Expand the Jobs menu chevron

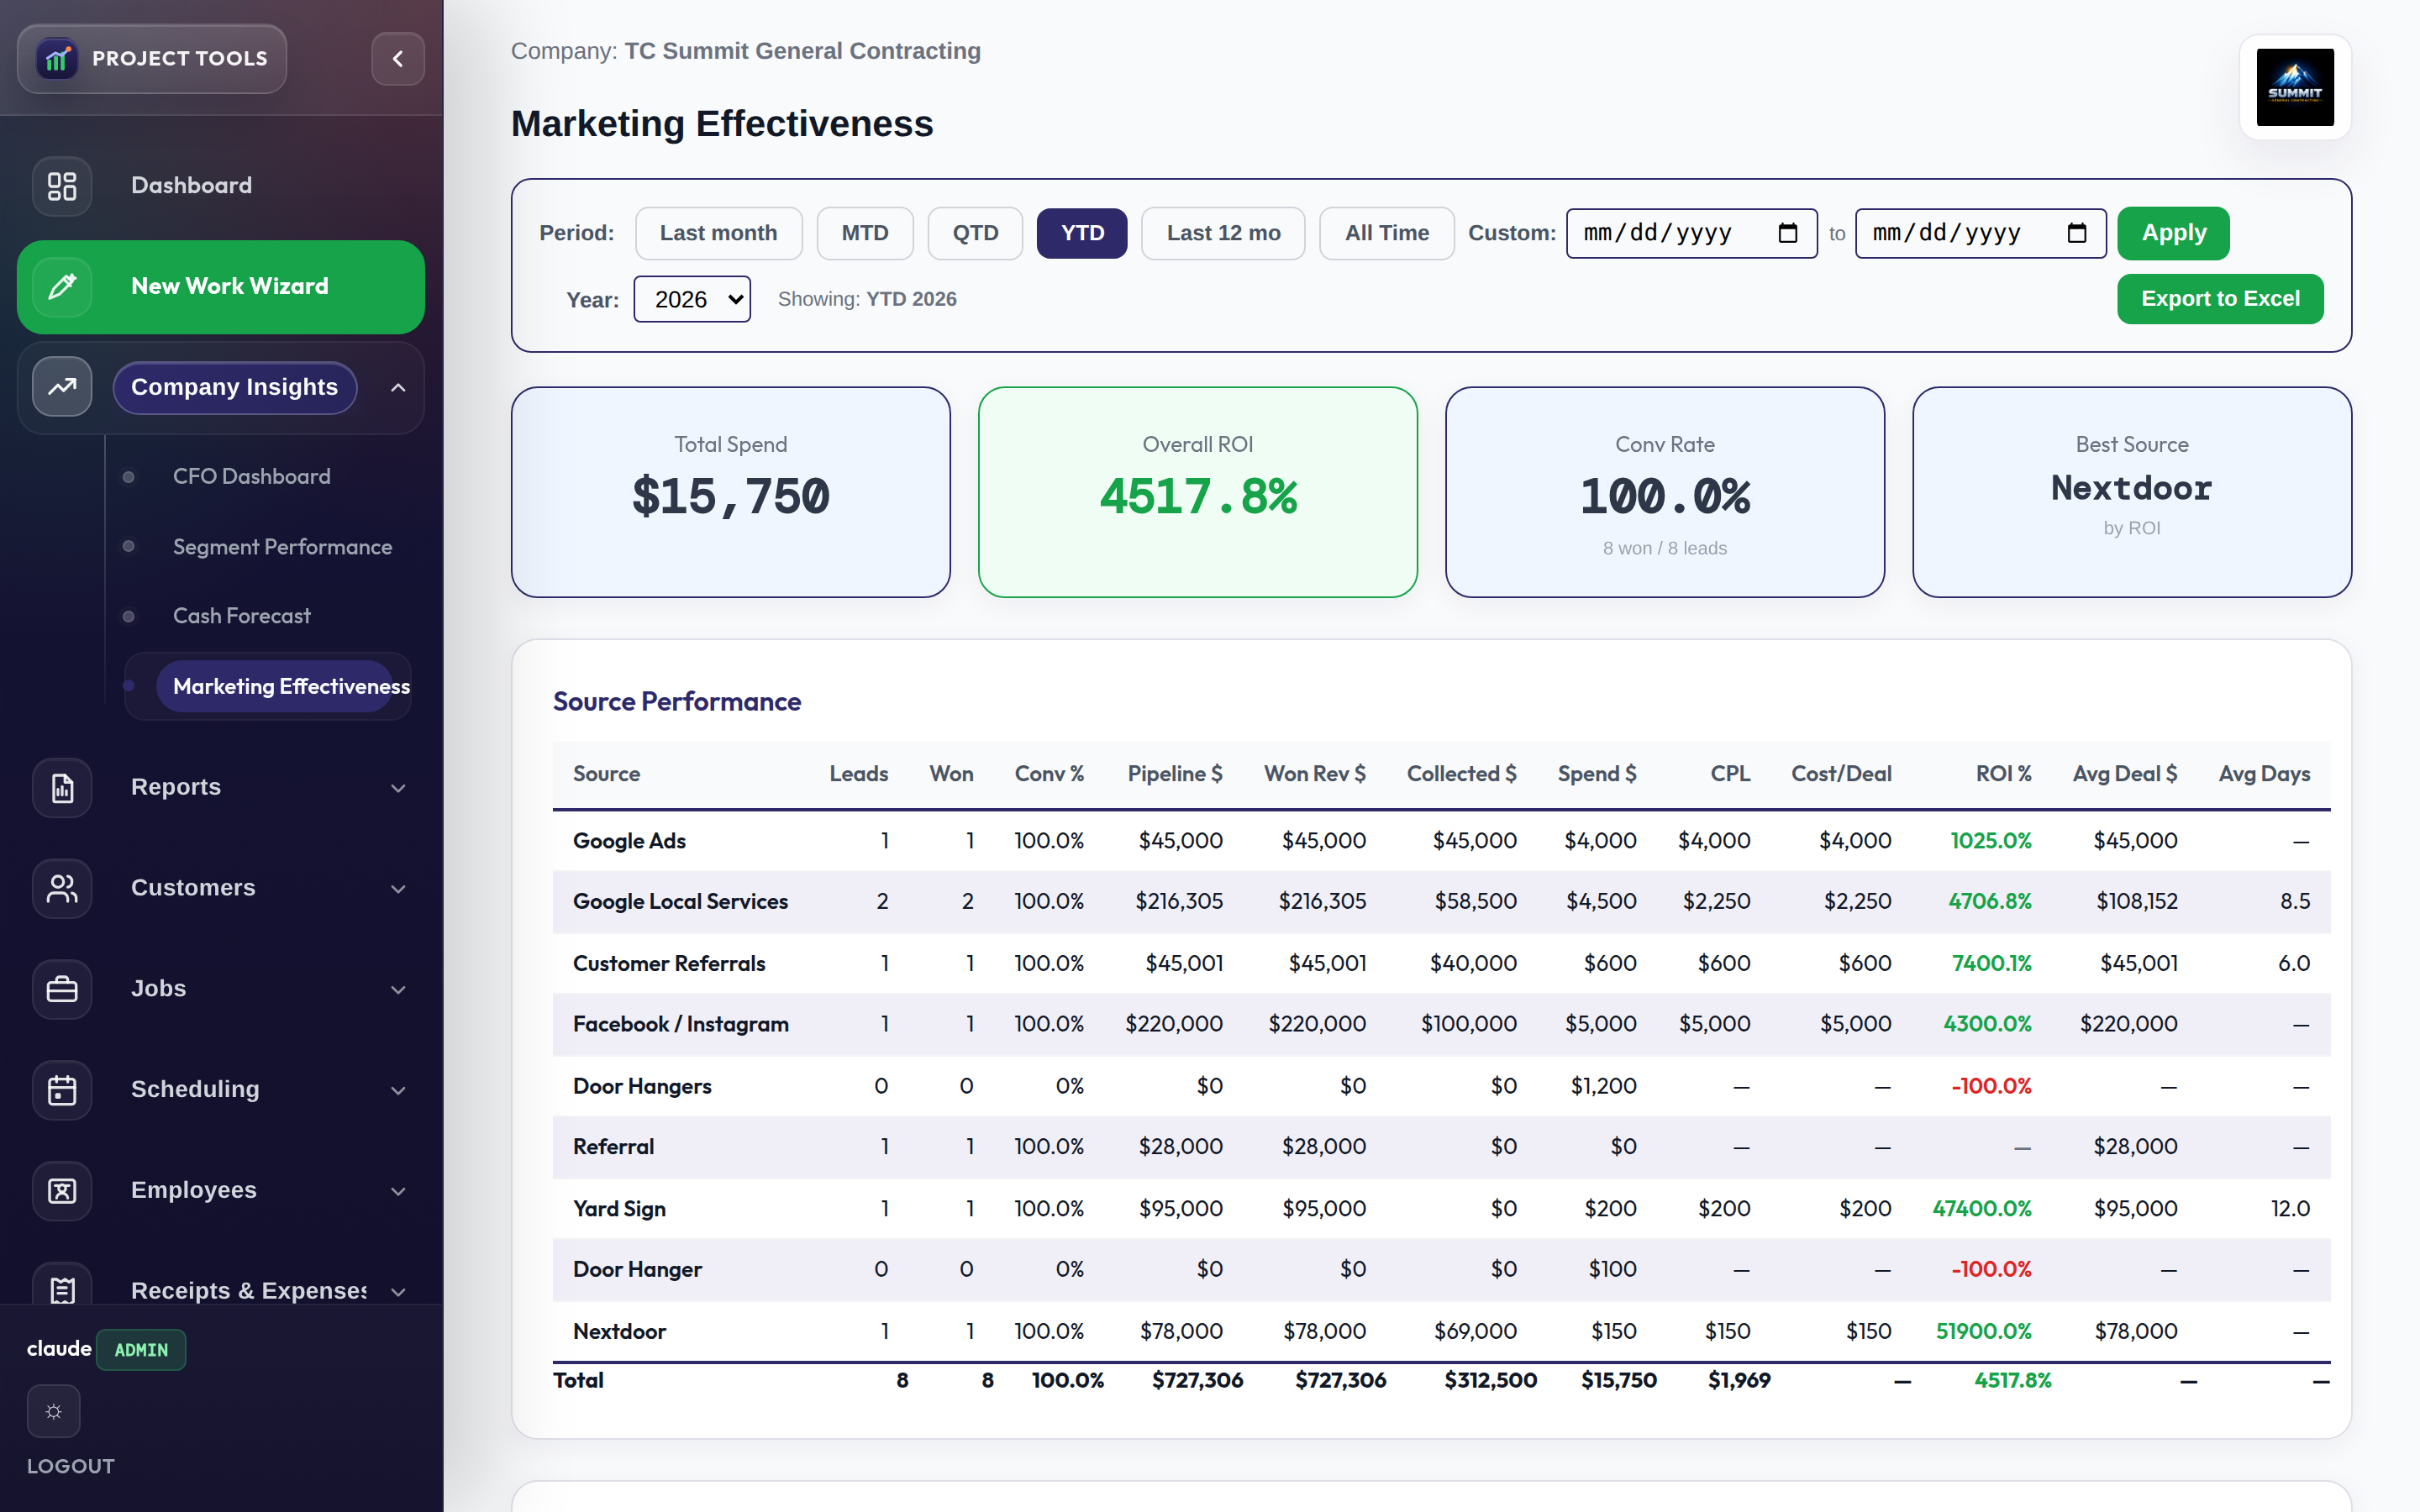coord(398,990)
